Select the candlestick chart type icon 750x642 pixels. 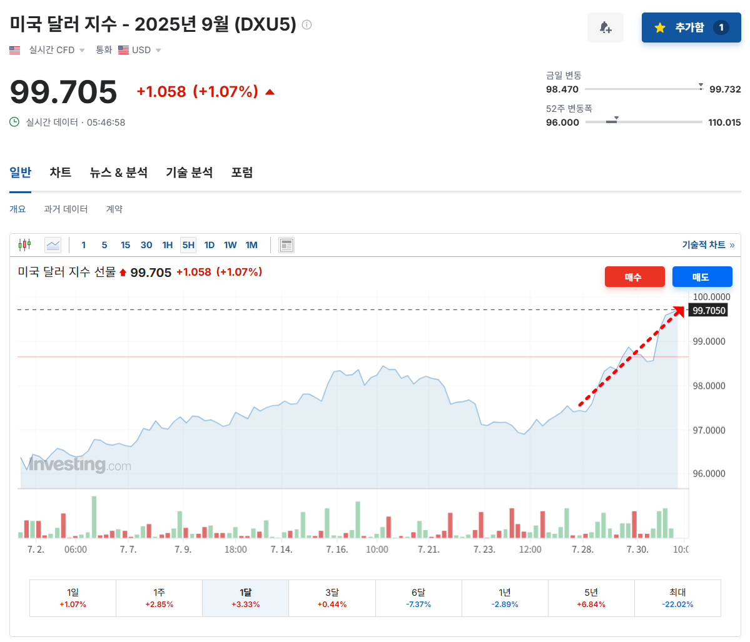pyautogui.click(x=24, y=244)
